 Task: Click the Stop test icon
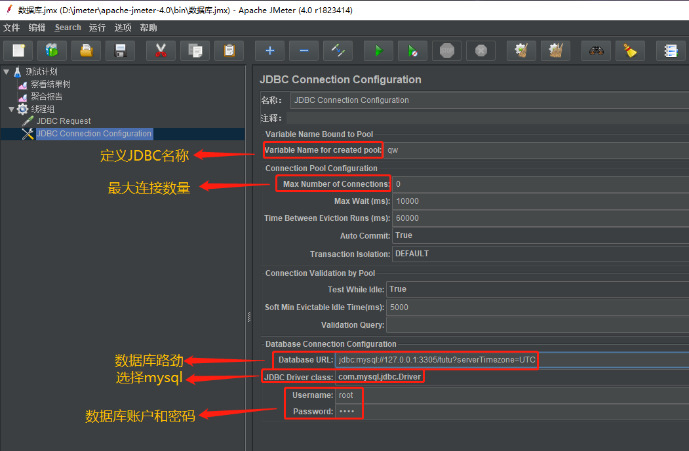tap(447, 50)
